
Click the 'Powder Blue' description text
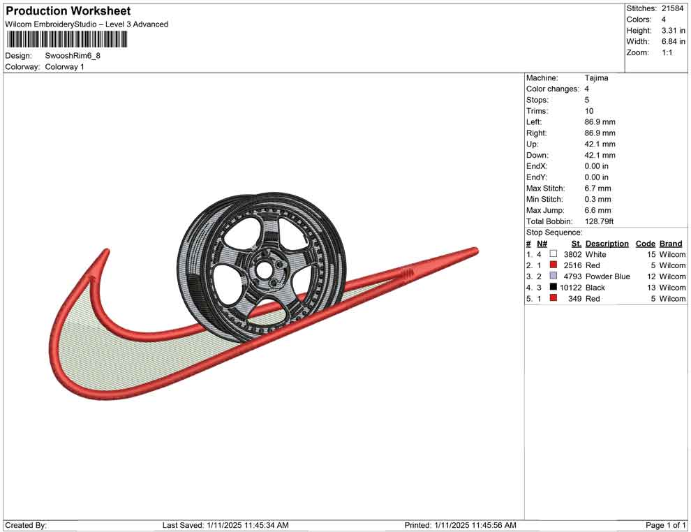[x=607, y=276]
